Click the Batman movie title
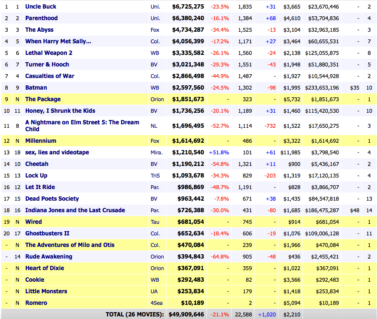The height and width of the screenshot is (319, 377). (36, 87)
